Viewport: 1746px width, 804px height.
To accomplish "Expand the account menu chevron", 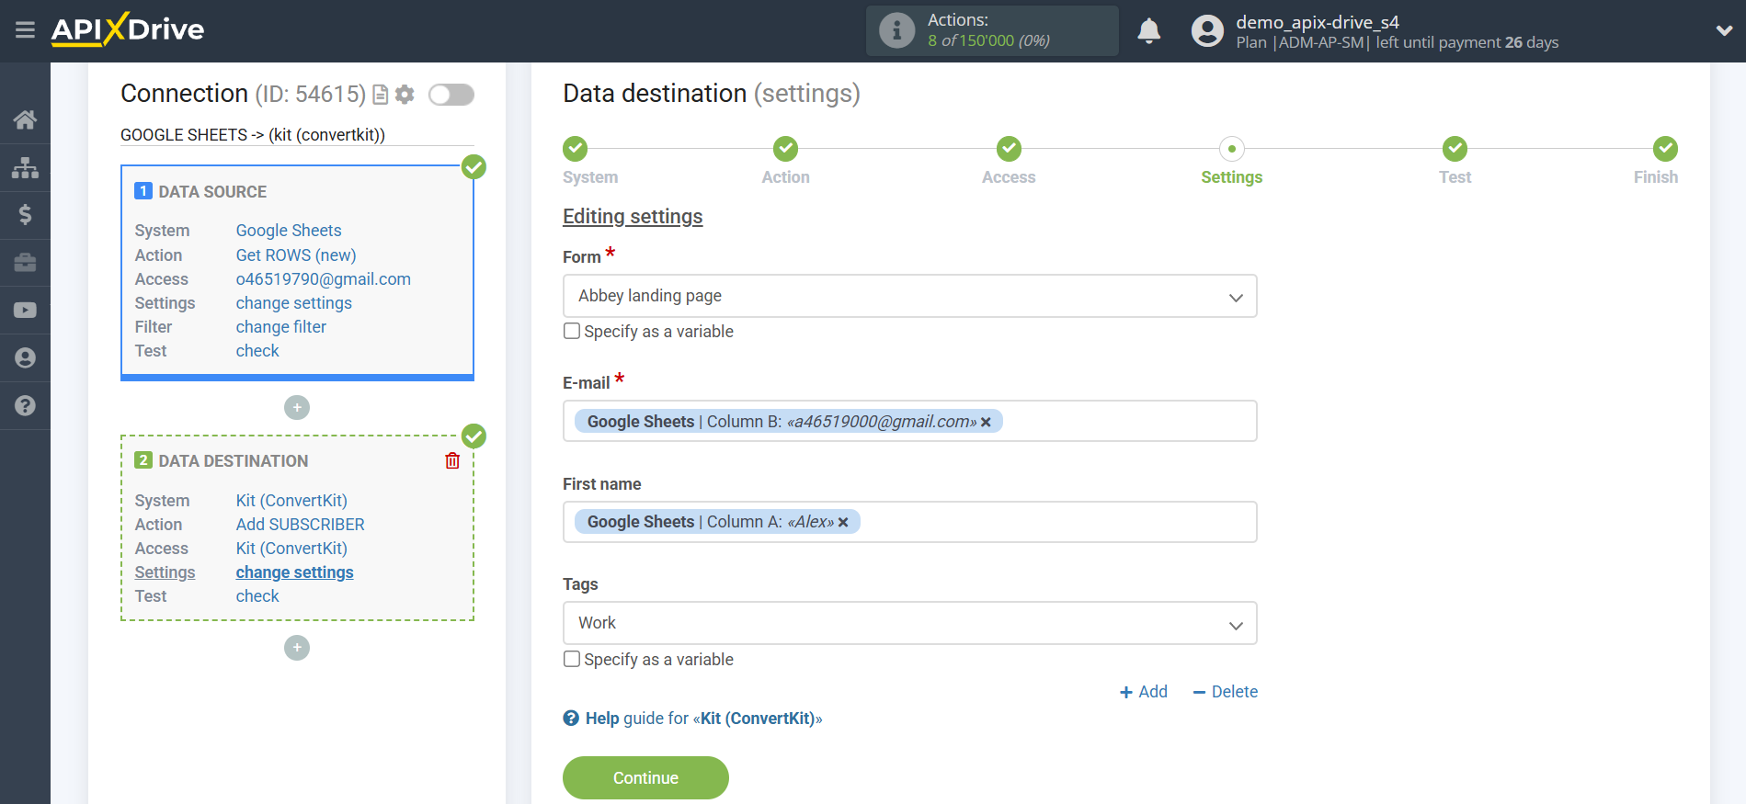I will tap(1724, 30).
